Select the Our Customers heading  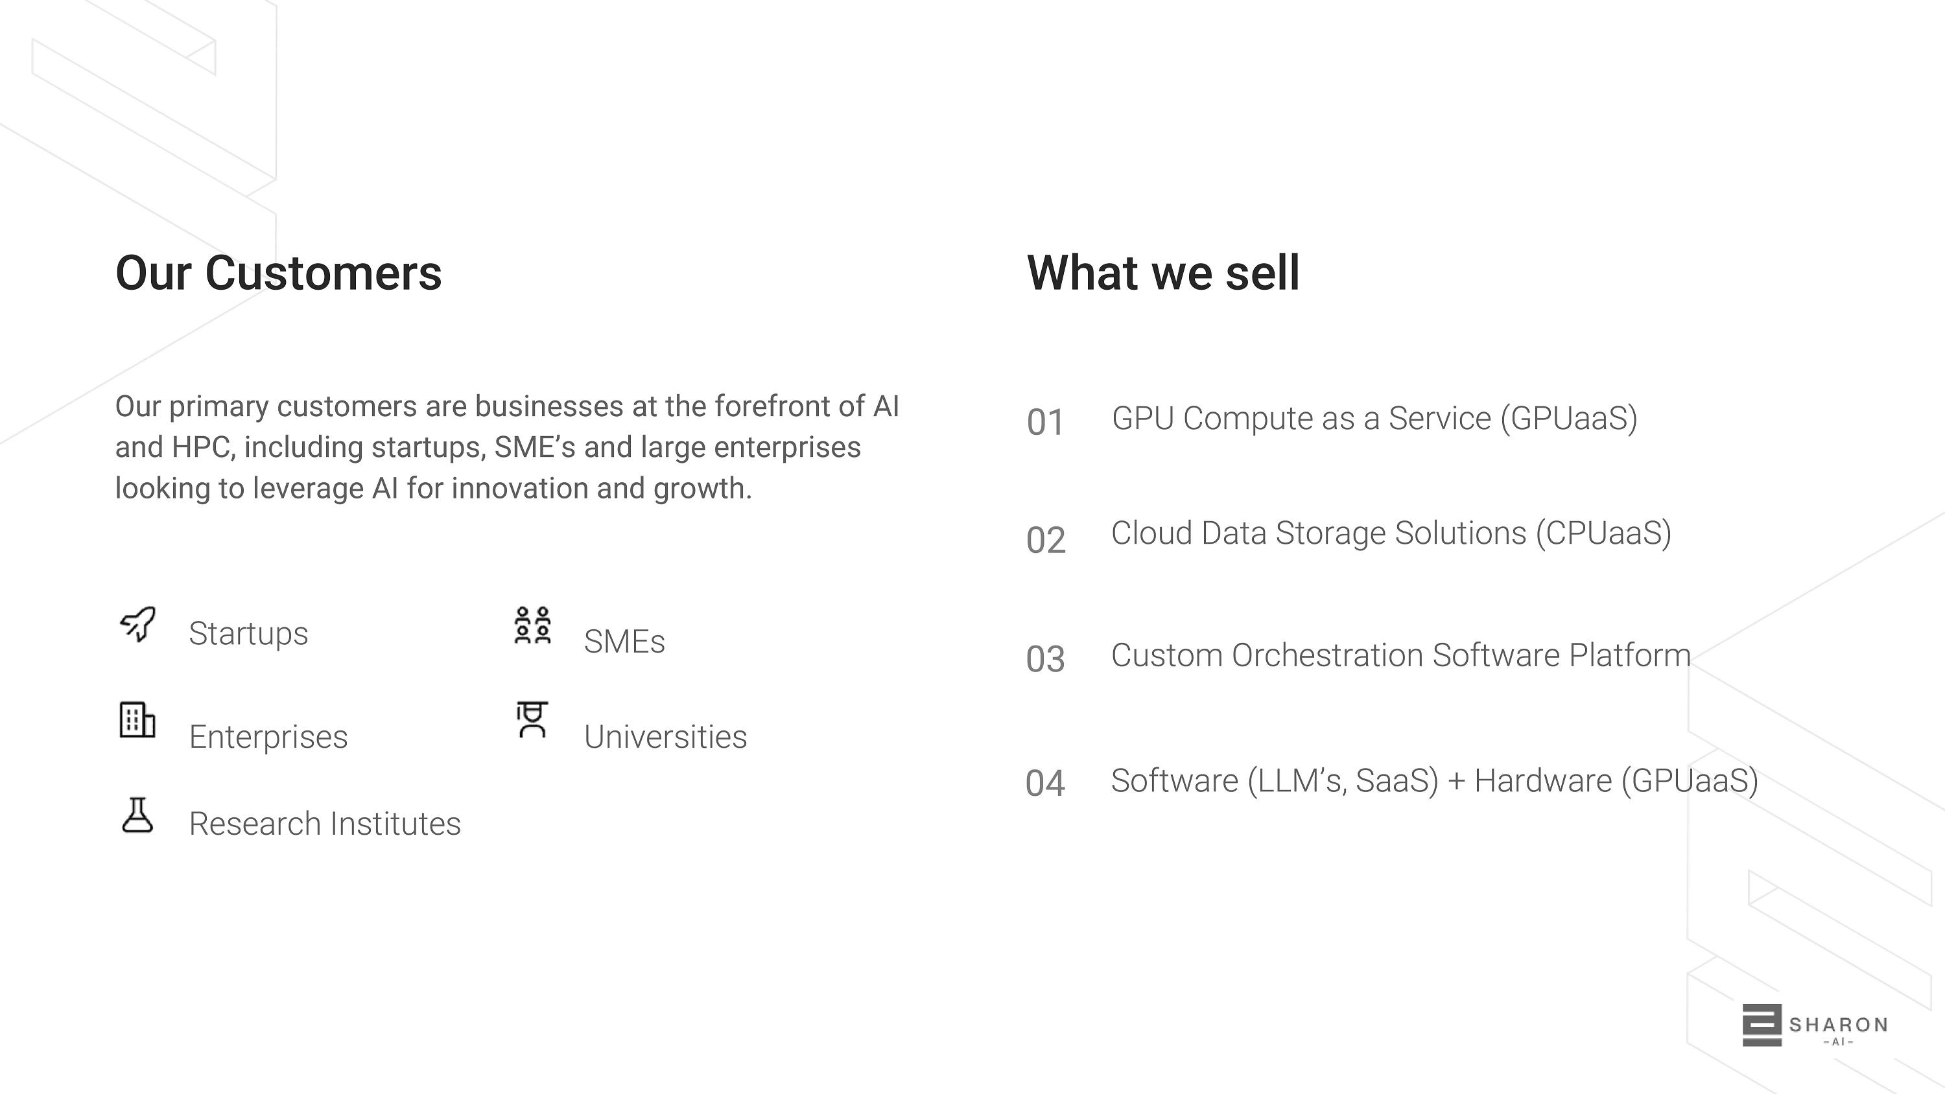point(278,273)
